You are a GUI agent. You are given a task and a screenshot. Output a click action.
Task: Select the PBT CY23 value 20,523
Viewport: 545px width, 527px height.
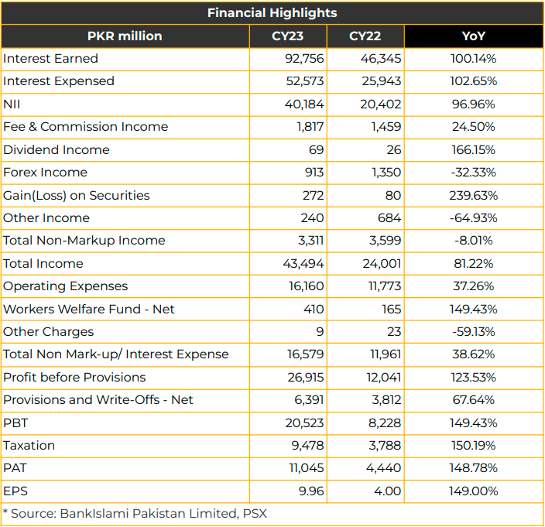pos(304,423)
